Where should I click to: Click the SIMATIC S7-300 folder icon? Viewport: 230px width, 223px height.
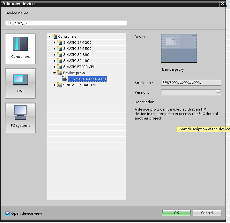[60, 55]
